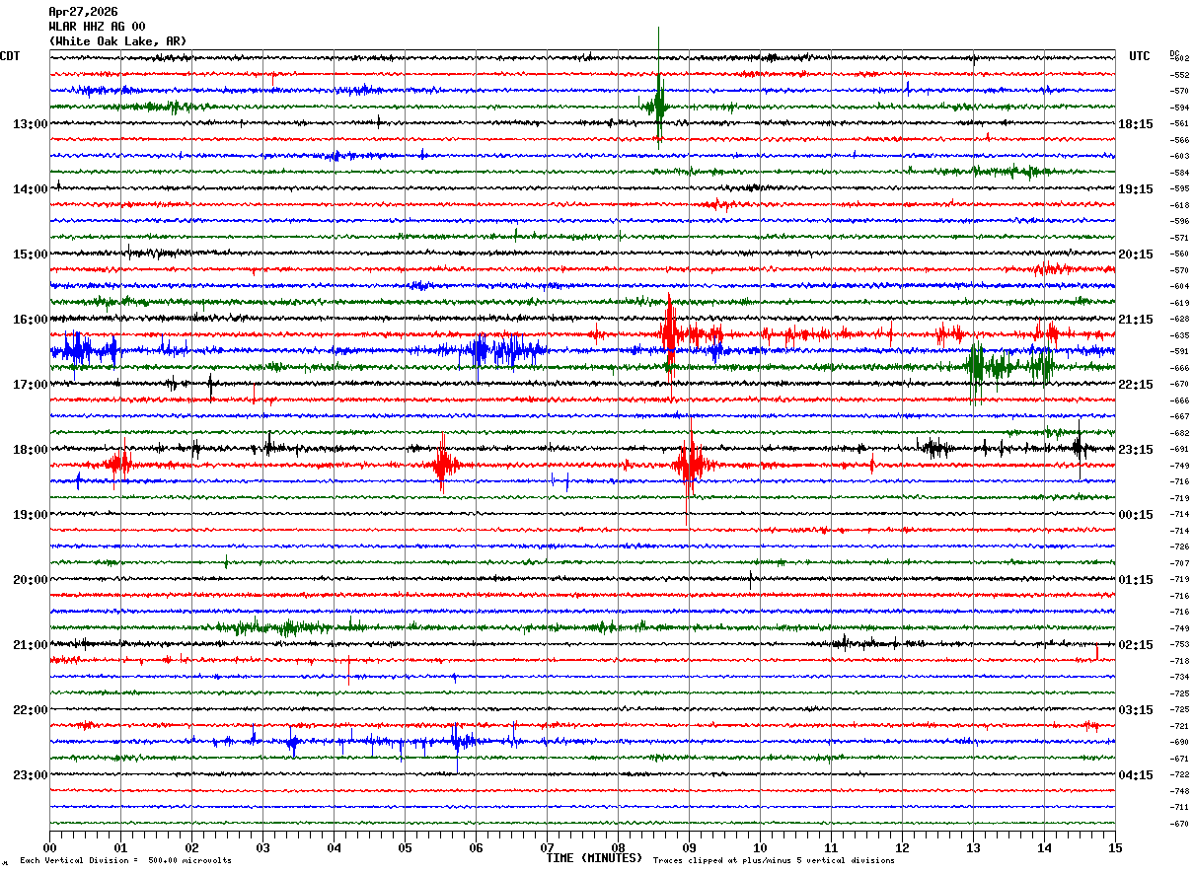Click the 23:00 CDT time marker

(x=30, y=775)
